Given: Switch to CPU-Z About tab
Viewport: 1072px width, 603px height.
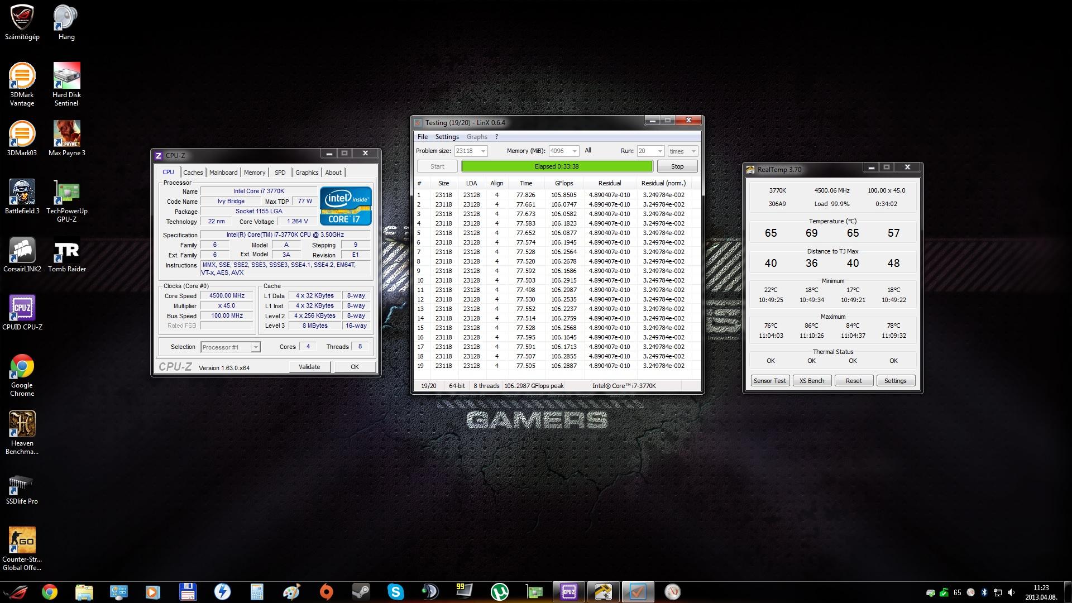Looking at the screenshot, I should coord(333,173).
